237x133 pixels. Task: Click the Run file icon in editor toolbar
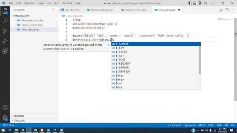[221, 10]
